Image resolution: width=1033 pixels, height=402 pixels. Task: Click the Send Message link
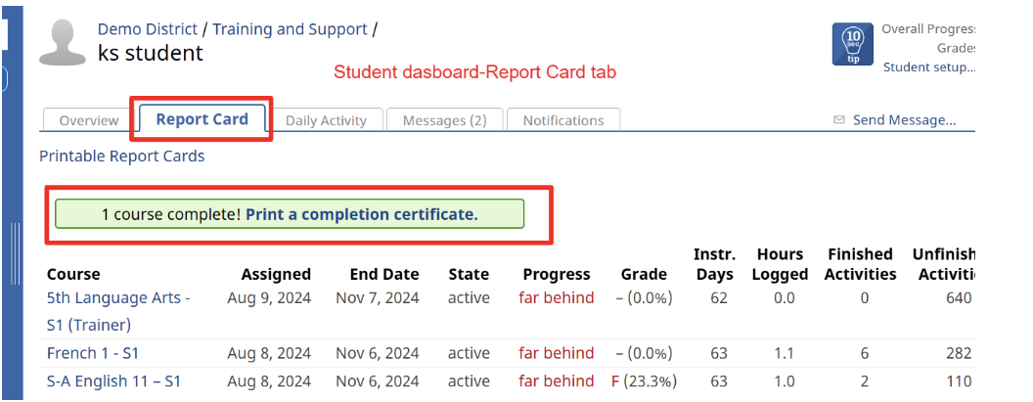tap(904, 120)
